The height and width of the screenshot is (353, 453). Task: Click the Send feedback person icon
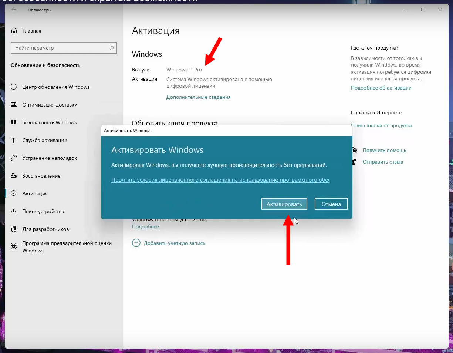(355, 162)
